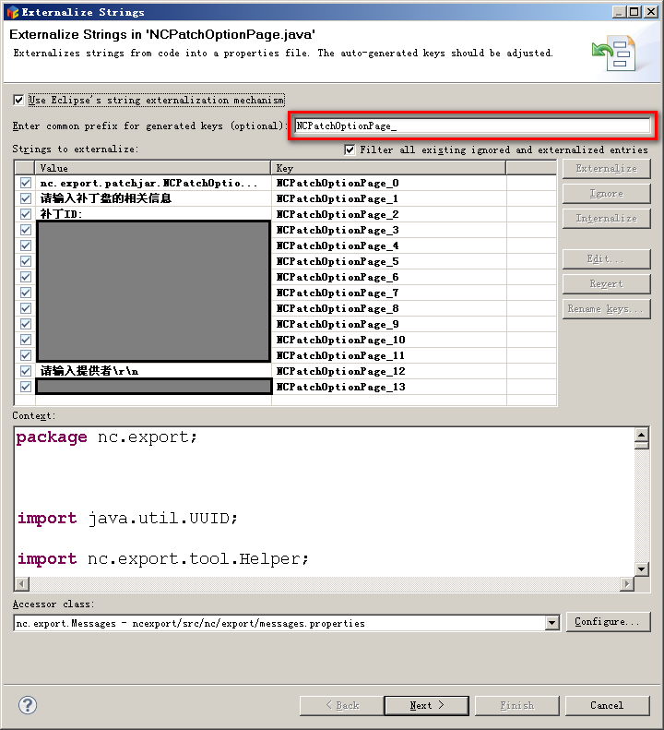Uncheck the NCPatchOptionPage_1 row checkbox
The image size is (664, 730).
coord(26,198)
